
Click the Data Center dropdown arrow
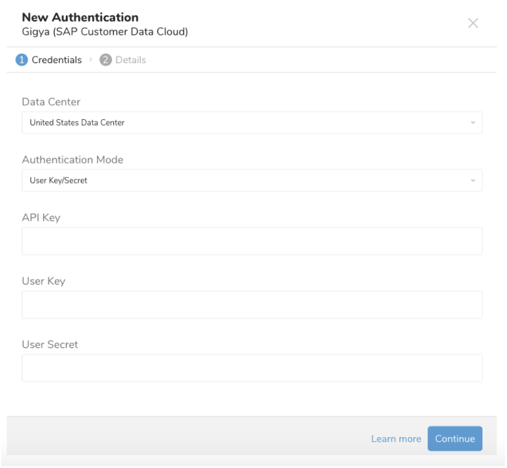coord(472,122)
